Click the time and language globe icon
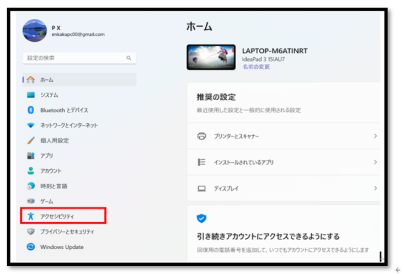The width and height of the screenshot is (405, 274). [31, 186]
